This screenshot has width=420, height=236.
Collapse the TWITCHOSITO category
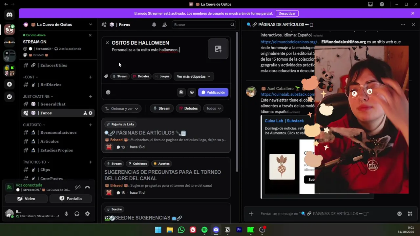(36, 162)
